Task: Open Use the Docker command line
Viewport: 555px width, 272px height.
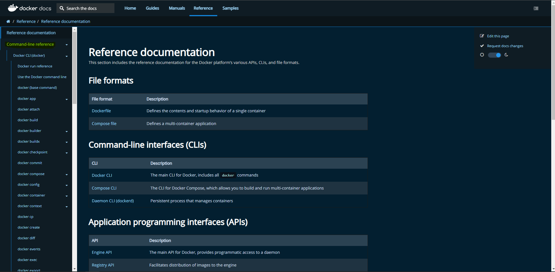Action: [x=42, y=77]
